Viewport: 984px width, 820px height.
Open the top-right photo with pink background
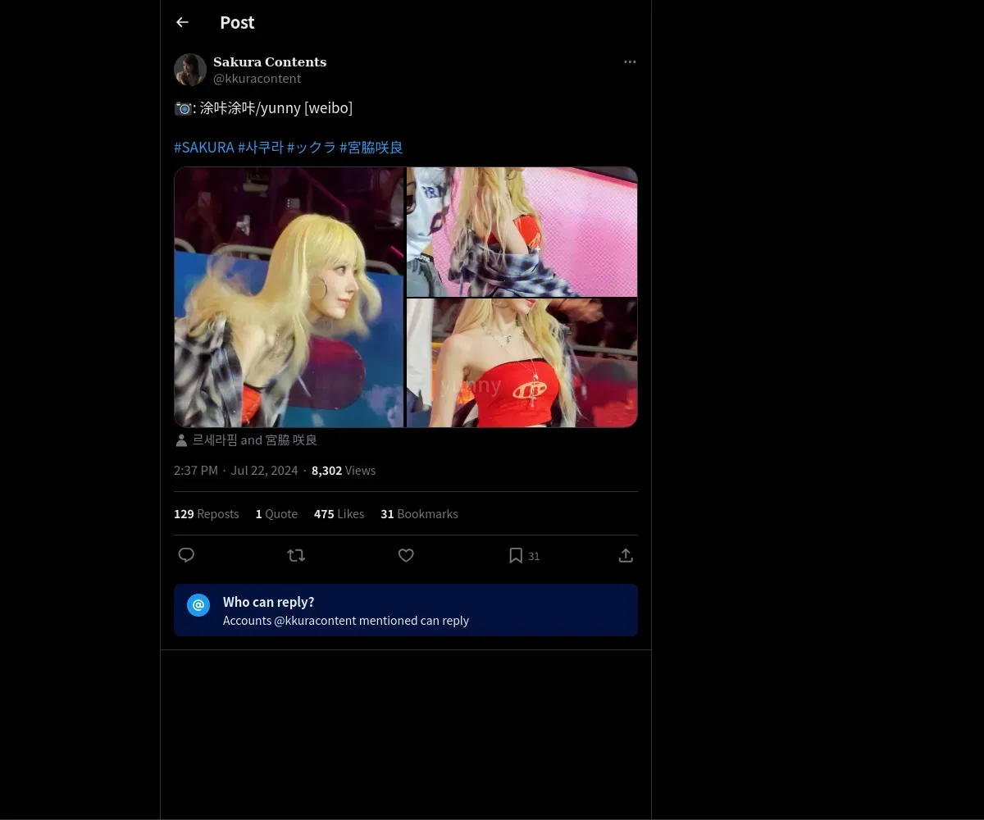522,232
